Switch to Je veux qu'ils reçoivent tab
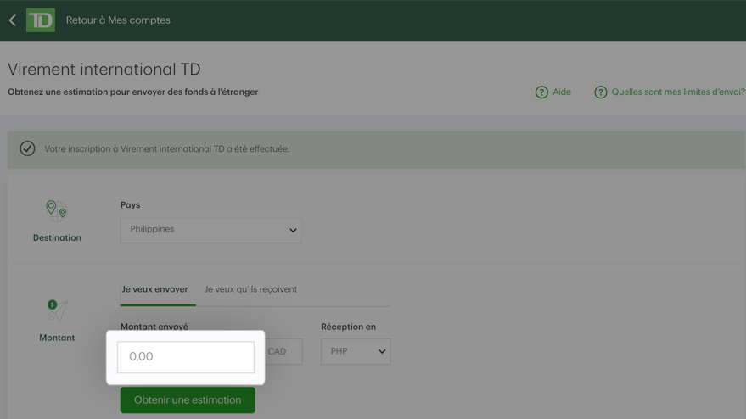 click(250, 289)
